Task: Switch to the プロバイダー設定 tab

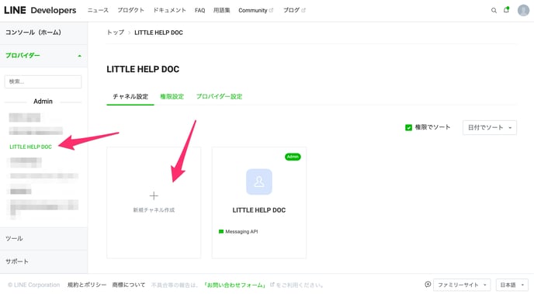Action: [x=220, y=97]
